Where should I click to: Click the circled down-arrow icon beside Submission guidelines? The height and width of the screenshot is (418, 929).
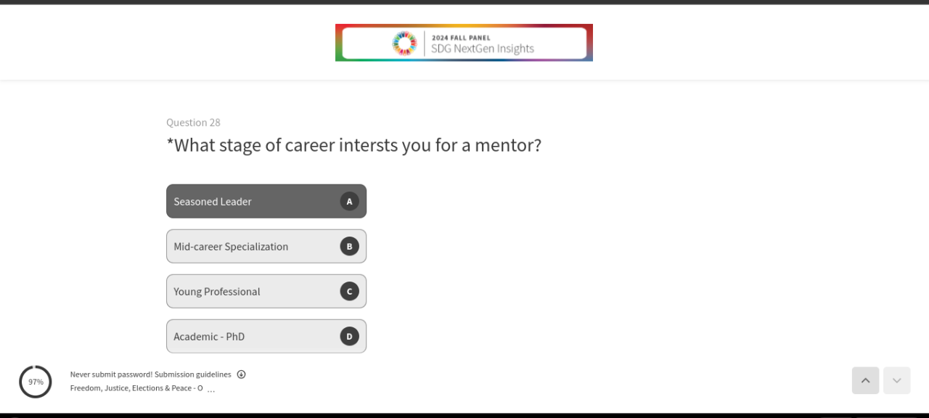click(x=242, y=374)
